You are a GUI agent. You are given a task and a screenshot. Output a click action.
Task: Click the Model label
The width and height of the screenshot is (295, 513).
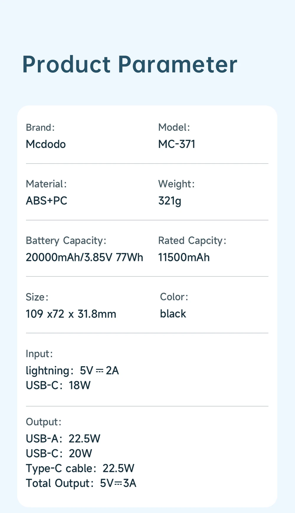pos(174,127)
